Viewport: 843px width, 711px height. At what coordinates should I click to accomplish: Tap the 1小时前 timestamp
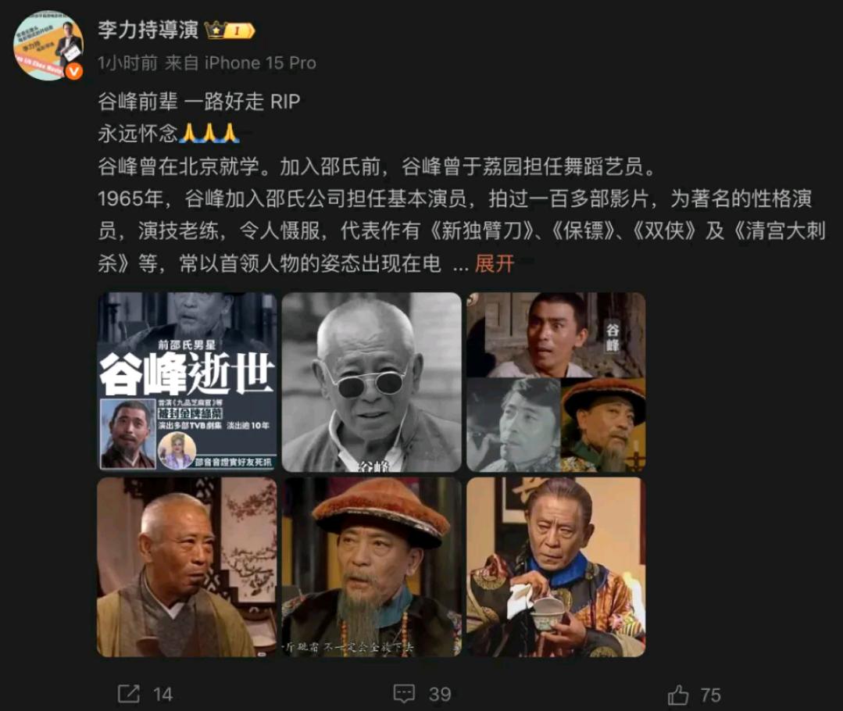click(128, 63)
